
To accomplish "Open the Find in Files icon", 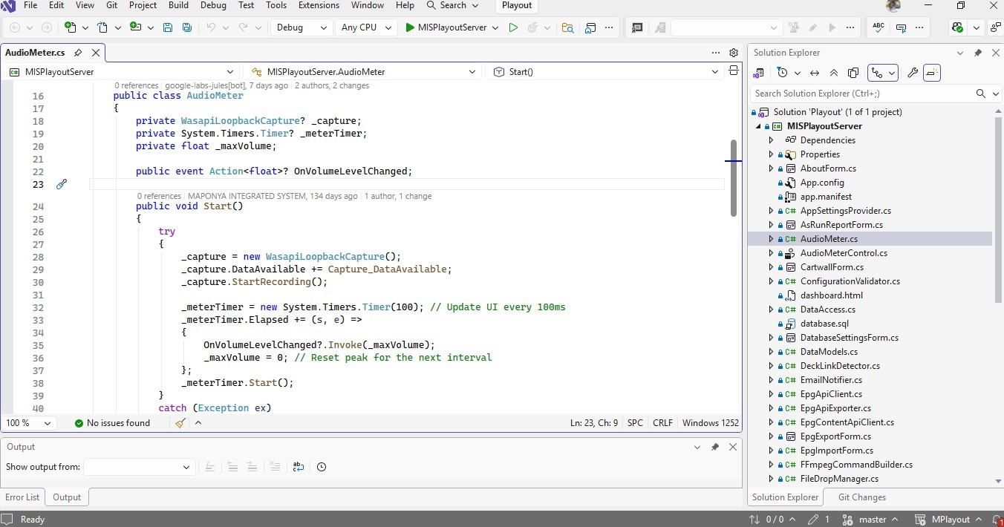I will 567,27.
